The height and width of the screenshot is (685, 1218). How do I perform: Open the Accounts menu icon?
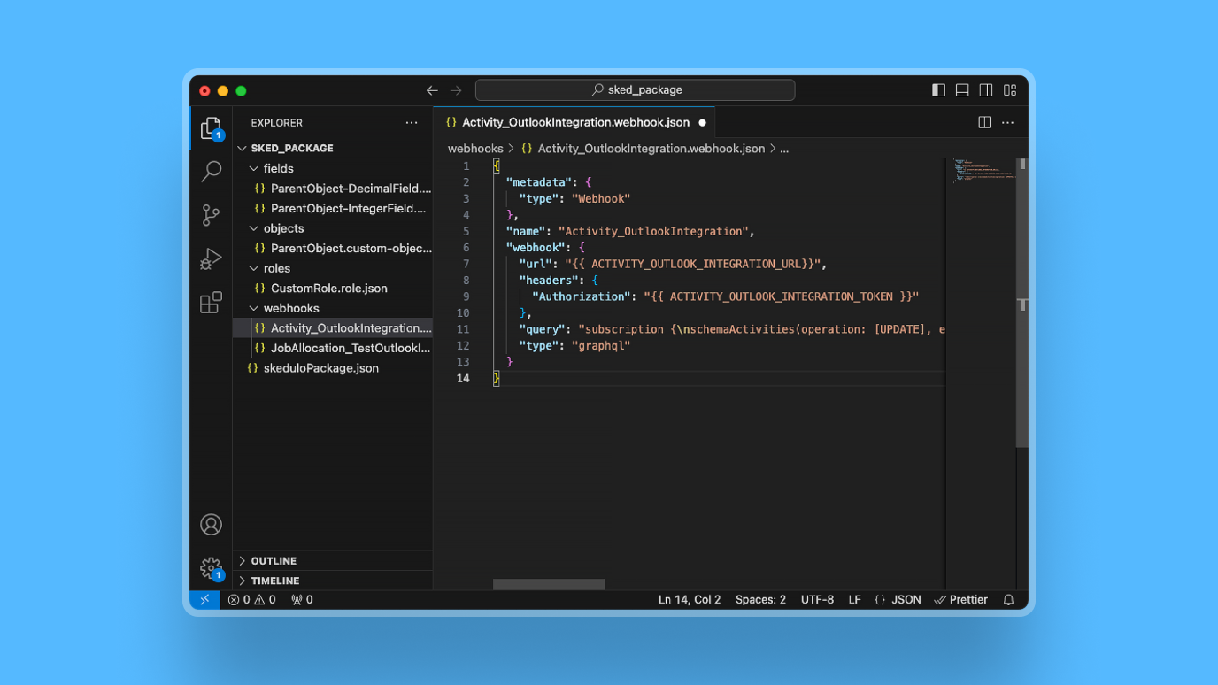(211, 525)
